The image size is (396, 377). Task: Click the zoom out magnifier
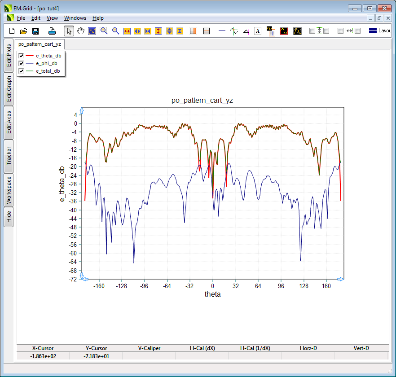115,31
